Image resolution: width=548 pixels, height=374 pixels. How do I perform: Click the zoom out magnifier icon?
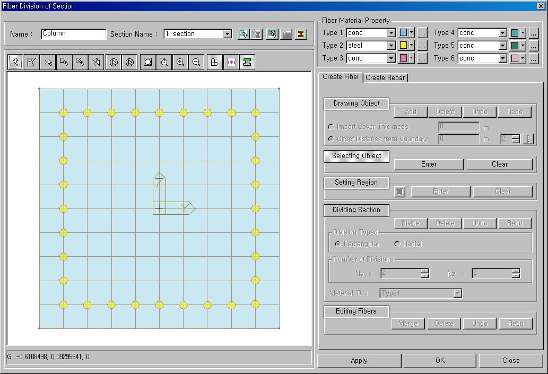pyautogui.click(x=196, y=63)
